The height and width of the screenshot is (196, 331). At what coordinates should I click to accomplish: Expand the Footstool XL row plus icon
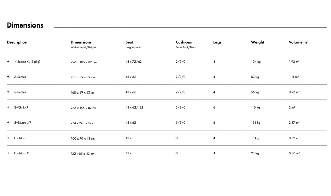click(8, 153)
